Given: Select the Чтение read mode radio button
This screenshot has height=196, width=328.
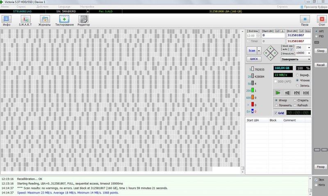Looking at the screenshot, I should [297, 80].
